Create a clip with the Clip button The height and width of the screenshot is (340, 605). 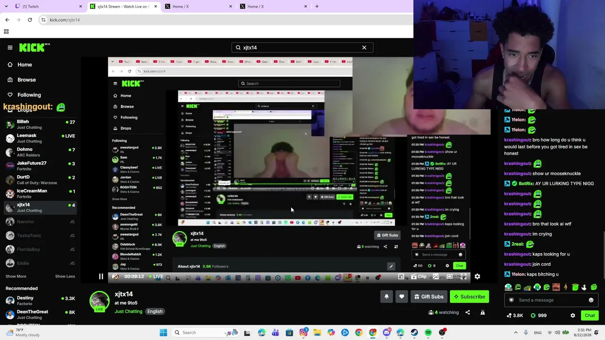tap(419, 277)
